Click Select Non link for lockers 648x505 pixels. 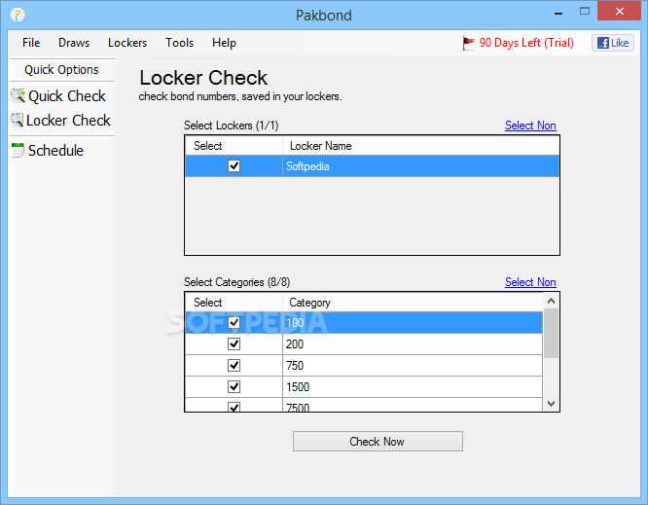530,126
